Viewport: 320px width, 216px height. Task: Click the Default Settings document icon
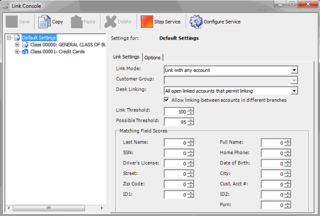click(18, 38)
